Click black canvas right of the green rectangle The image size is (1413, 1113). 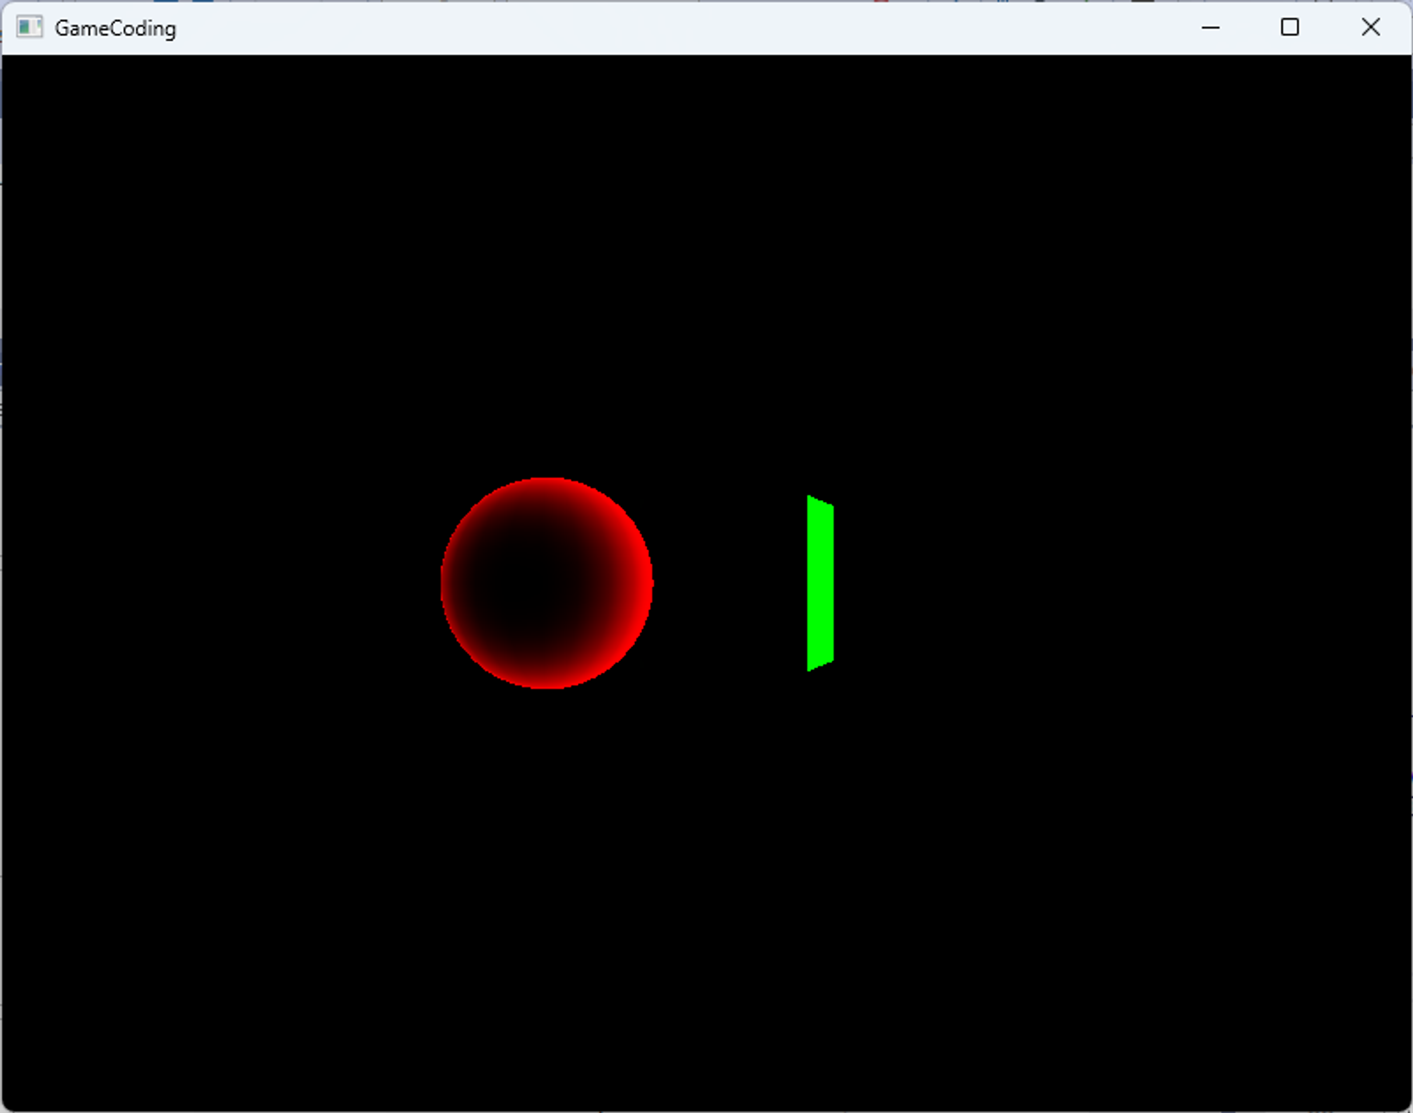click(x=1060, y=583)
